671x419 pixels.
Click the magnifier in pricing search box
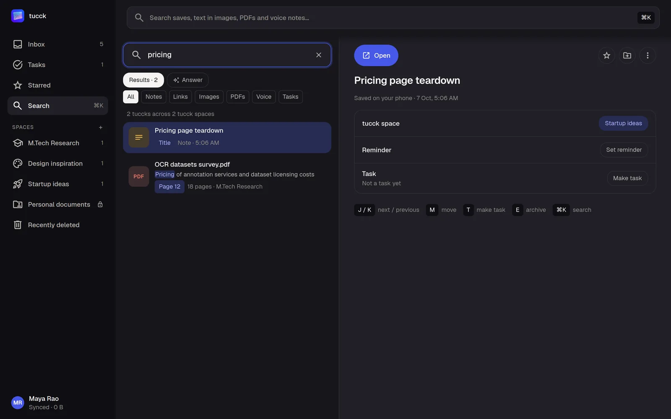pos(136,55)
